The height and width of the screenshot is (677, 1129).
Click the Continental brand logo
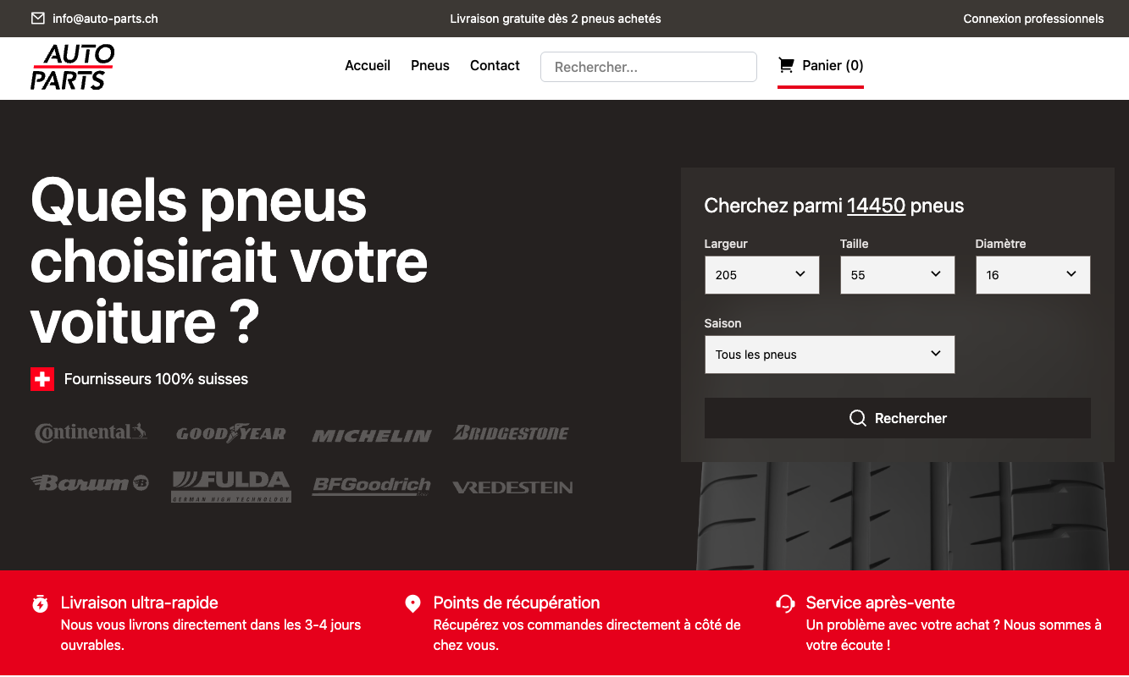[91, 432]
